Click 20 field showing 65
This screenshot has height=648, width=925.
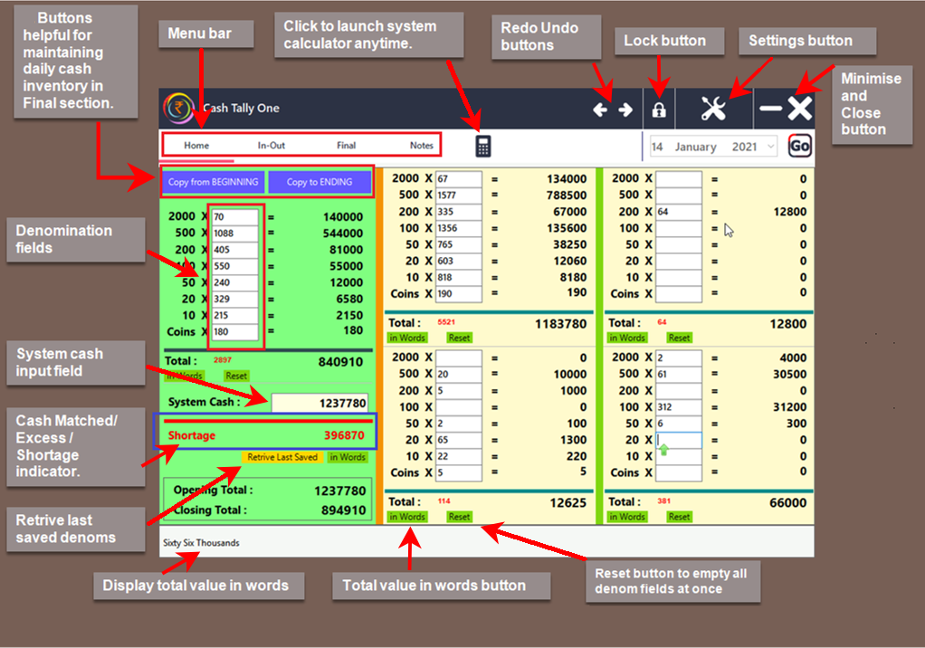tap(458, 440)
